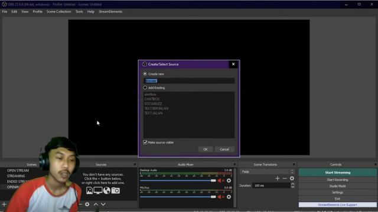The height and width of the screenshot is (212, 378).
Task: Open source properties gear in Sources toolbar
Action: pyautogui.click(x=87, y=204)
